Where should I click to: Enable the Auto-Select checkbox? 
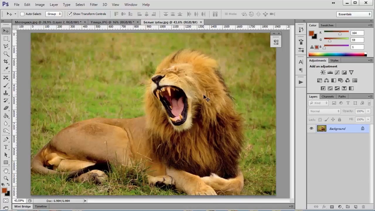click(x=22, y=14)
